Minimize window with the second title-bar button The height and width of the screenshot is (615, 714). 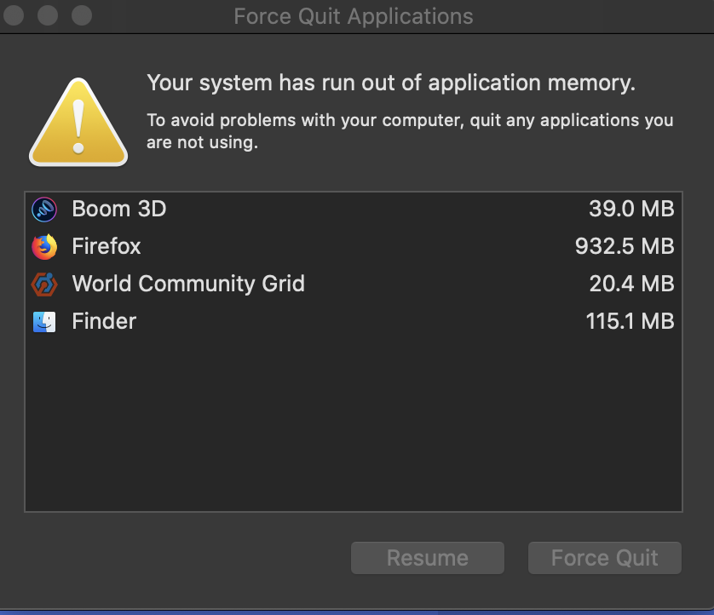[49, 15]
